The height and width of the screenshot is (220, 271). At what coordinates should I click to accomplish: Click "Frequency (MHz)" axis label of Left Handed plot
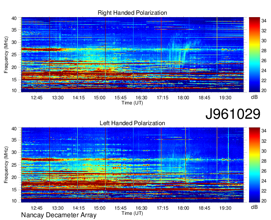[x=6, y=165]
